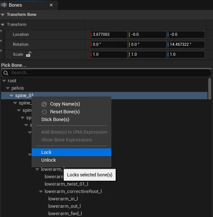
Task: Collapse the pelvis bone node
Action: pos(8,88)
